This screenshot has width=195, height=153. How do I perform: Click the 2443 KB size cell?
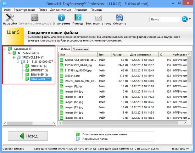tap(123, 65)
